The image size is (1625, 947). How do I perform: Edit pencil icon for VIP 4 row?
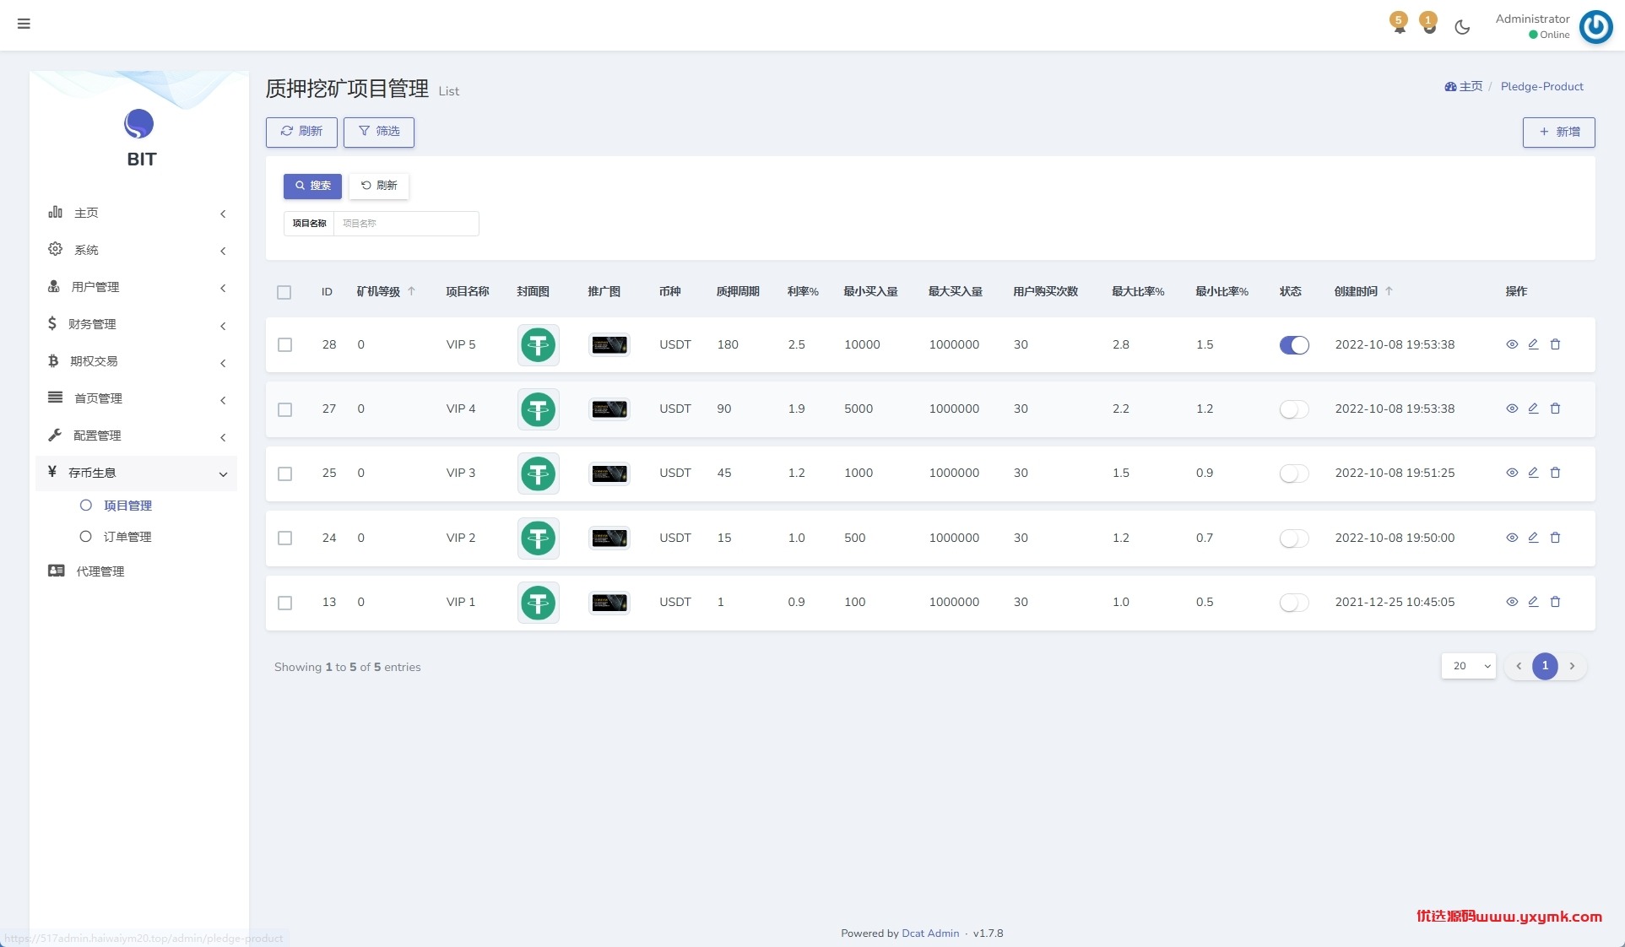tap(1533, 409)
